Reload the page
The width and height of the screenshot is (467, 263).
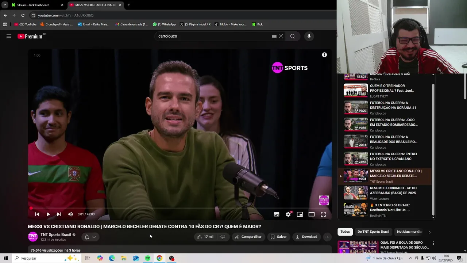23,15
